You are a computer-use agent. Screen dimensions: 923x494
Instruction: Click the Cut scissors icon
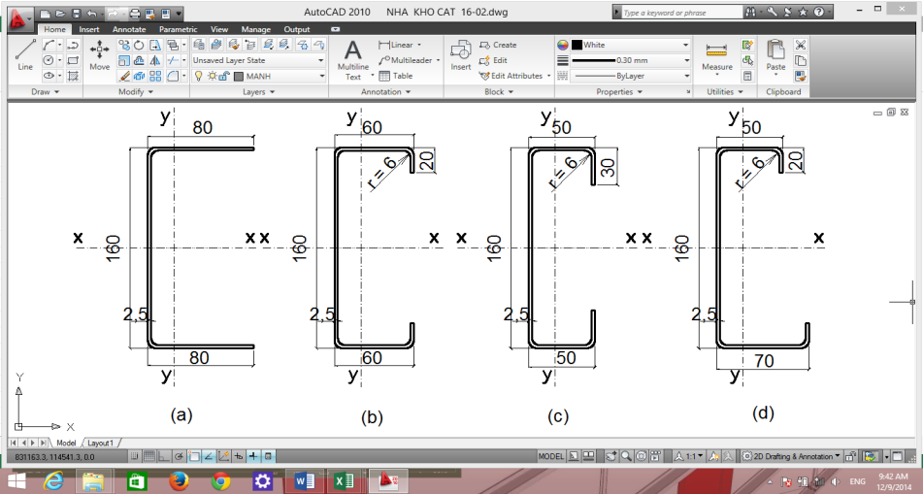pyautogui.click(x=800, y=45)
